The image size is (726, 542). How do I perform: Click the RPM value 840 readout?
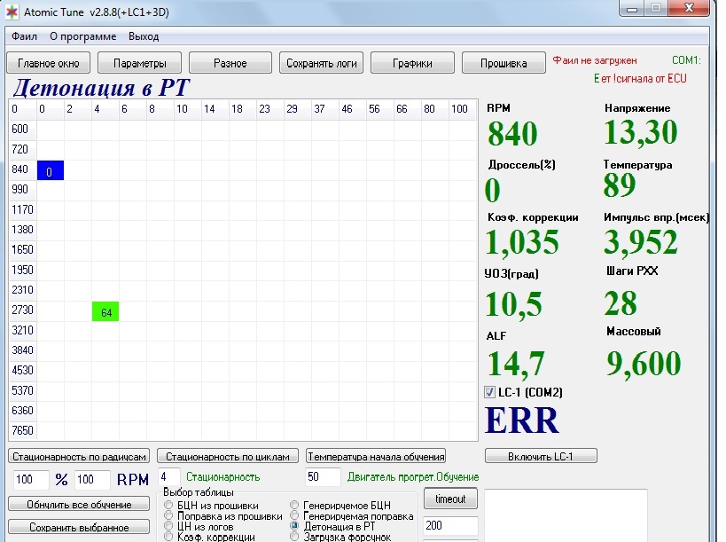(x=512, y=133)
